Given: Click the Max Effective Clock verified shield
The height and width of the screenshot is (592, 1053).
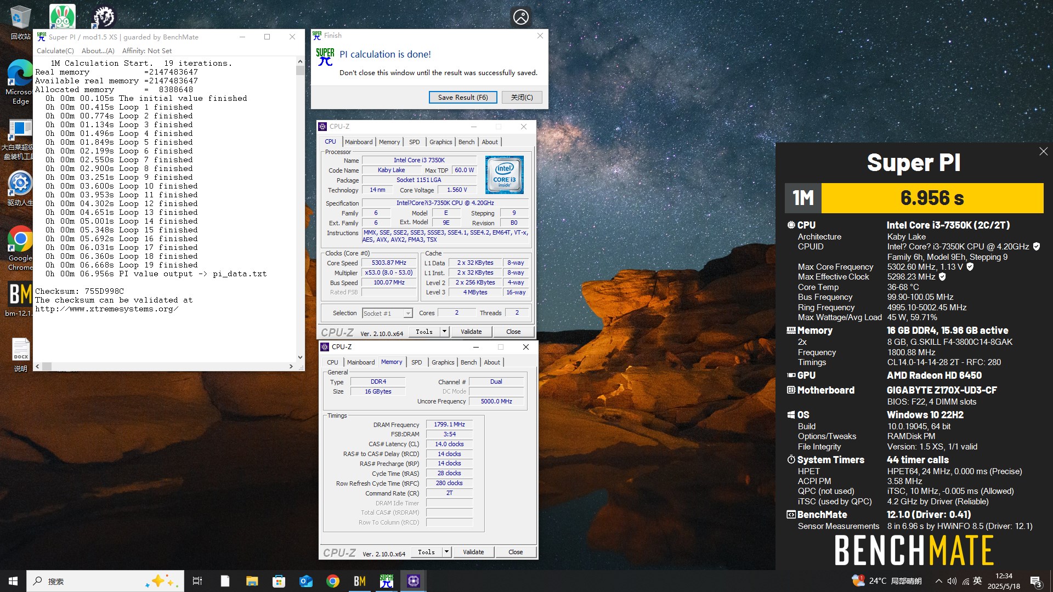Looking at the screenshot, I should pos(942,277).
